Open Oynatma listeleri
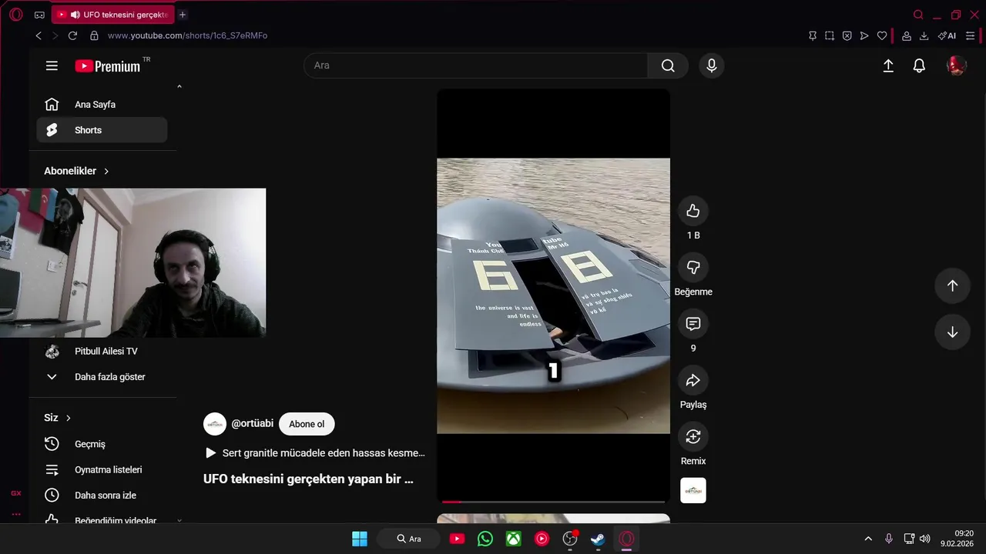The height and width of the screenshot is (554, 986). 102,470
